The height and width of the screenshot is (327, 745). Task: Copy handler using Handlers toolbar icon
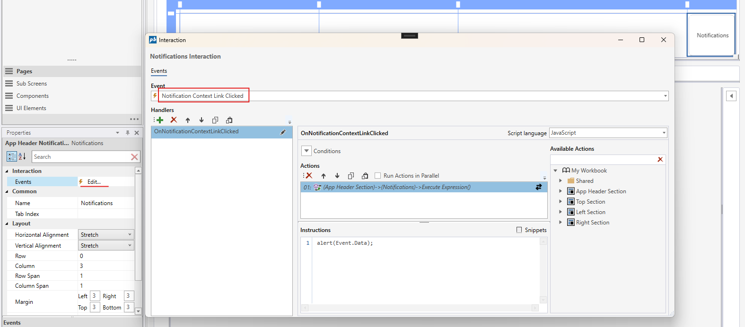[x=215, y=120]
